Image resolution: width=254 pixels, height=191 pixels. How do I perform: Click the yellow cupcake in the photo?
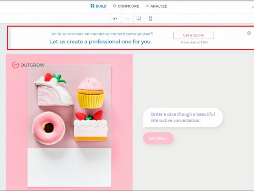point(91,93)
